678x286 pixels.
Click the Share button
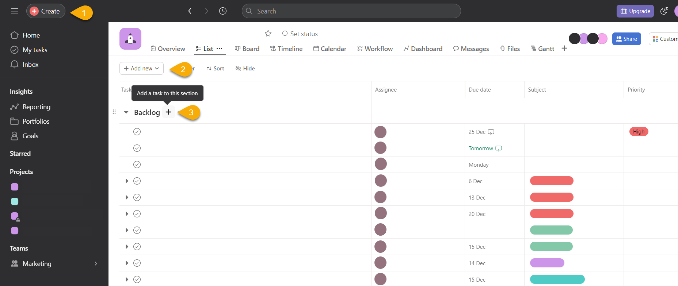tap(626, 39)
